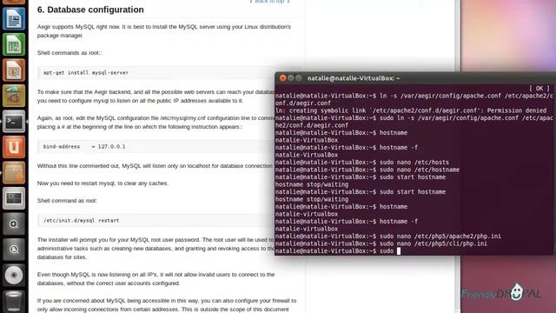Click the code line "bind-address = 127.0.0.1"
Image resolution: width=556 pixels, height=313 pixels.
pos(84,147)
